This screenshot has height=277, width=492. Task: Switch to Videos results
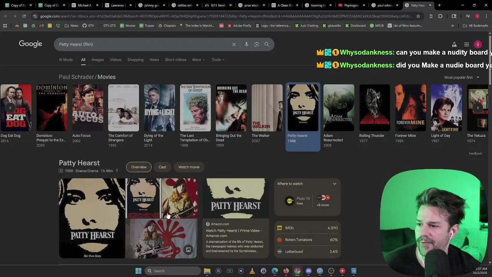coord(116,60)
